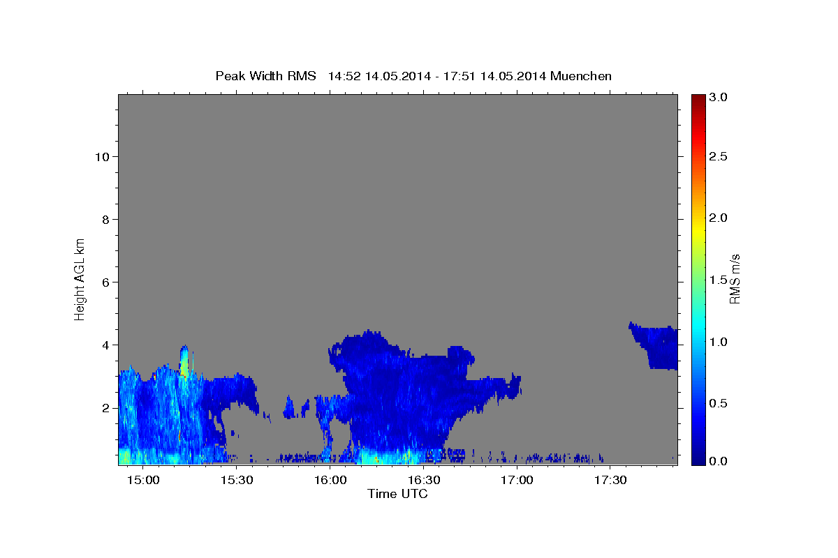Click the height tick label 4
The image size is (838, 558).
pyautogui.click(x=105, y=345)
